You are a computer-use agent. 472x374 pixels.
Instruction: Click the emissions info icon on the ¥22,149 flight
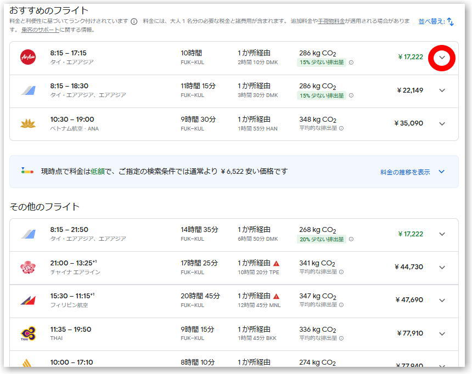(351, 95)
